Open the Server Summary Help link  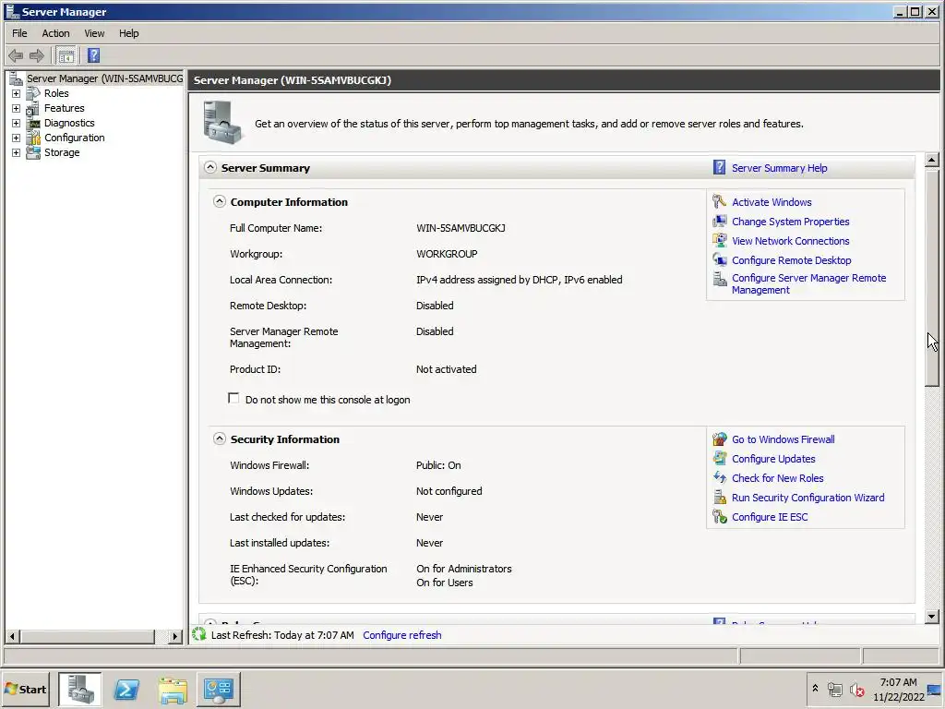click(779, 168)
